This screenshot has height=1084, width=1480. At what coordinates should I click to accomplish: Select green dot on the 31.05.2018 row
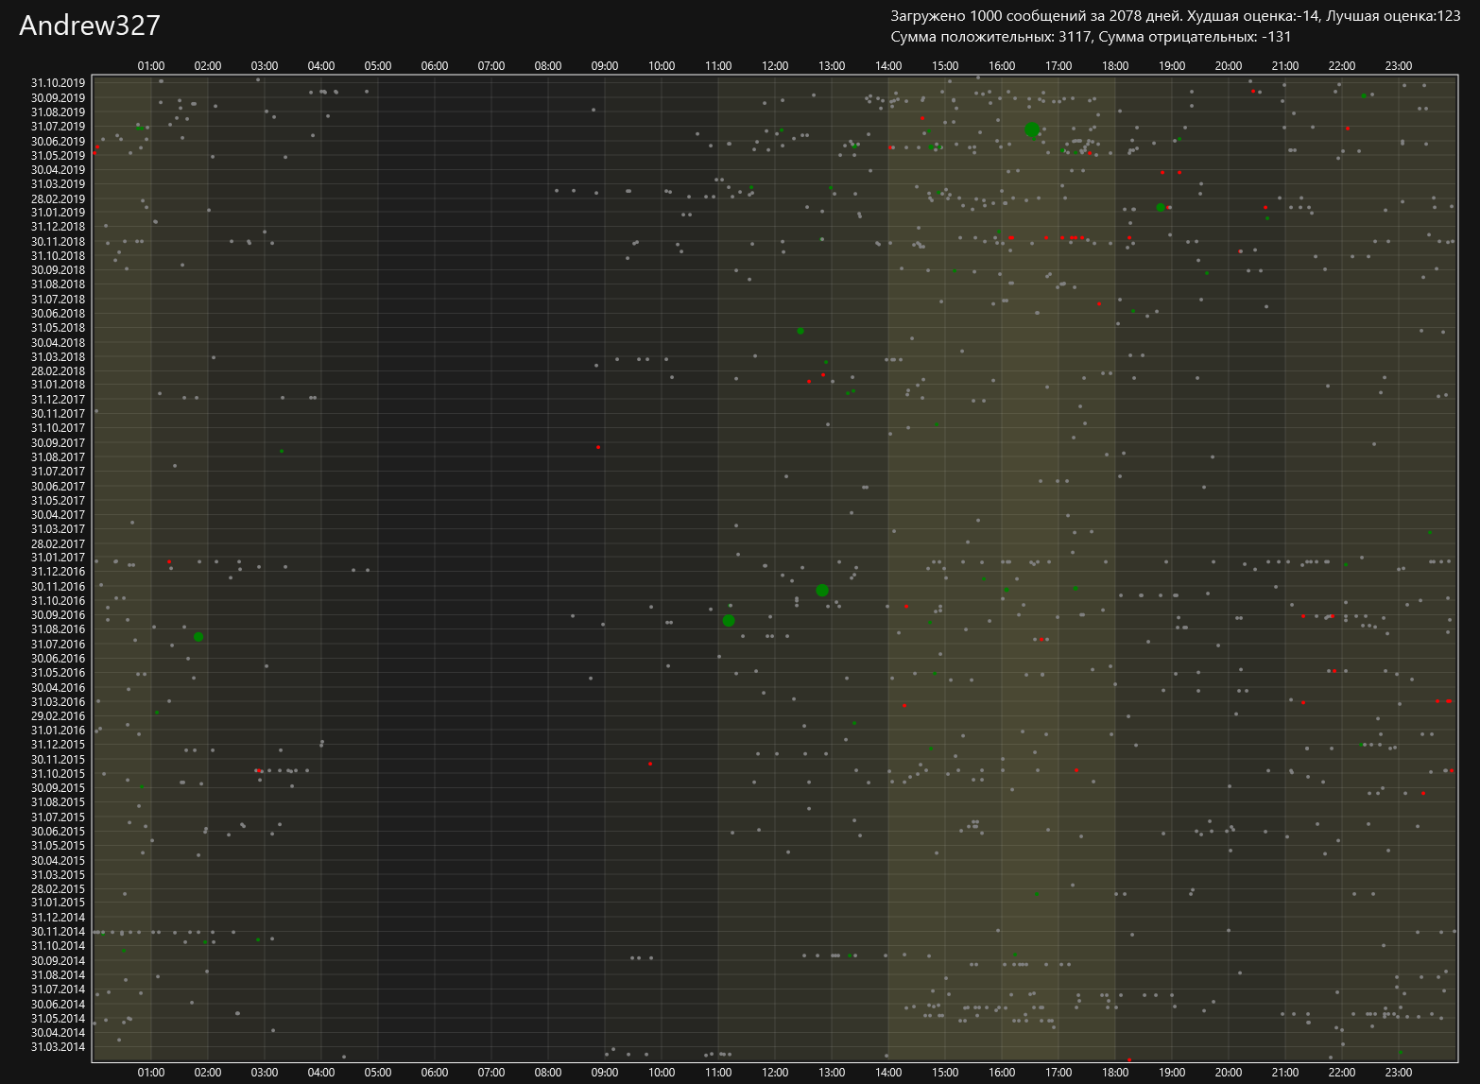(800, 331)
